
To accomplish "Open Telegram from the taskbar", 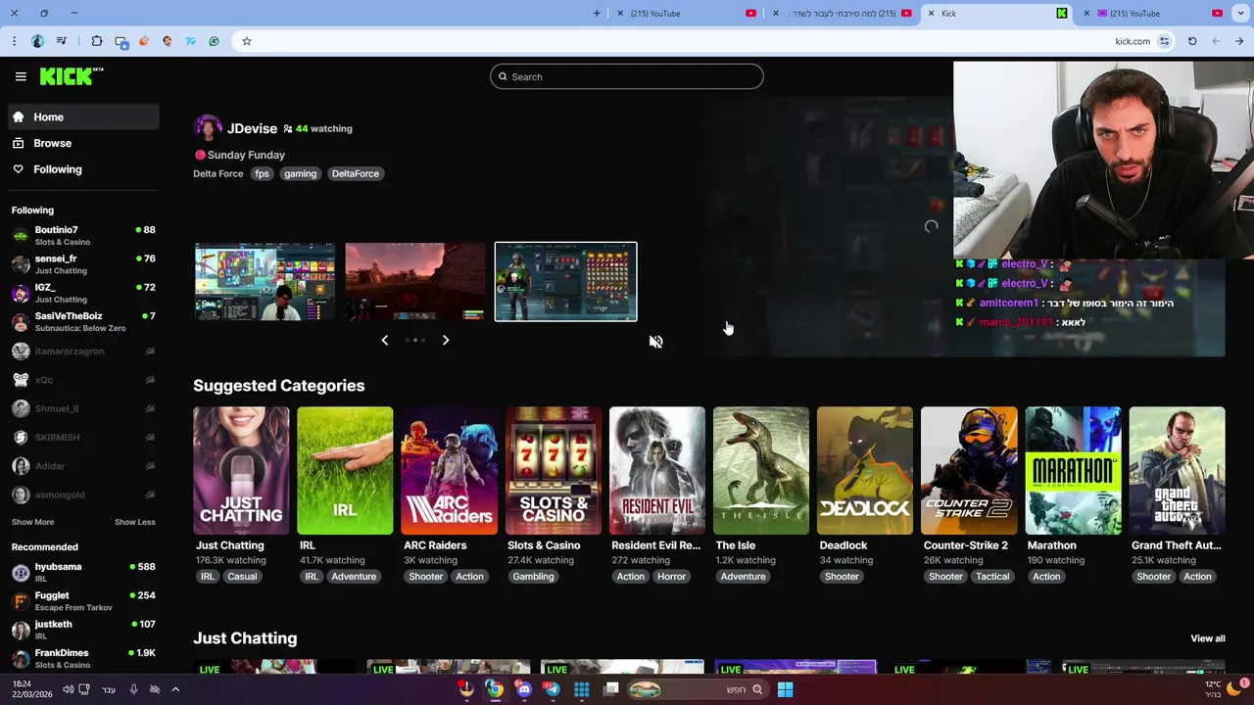I will (x=553, y=689).
